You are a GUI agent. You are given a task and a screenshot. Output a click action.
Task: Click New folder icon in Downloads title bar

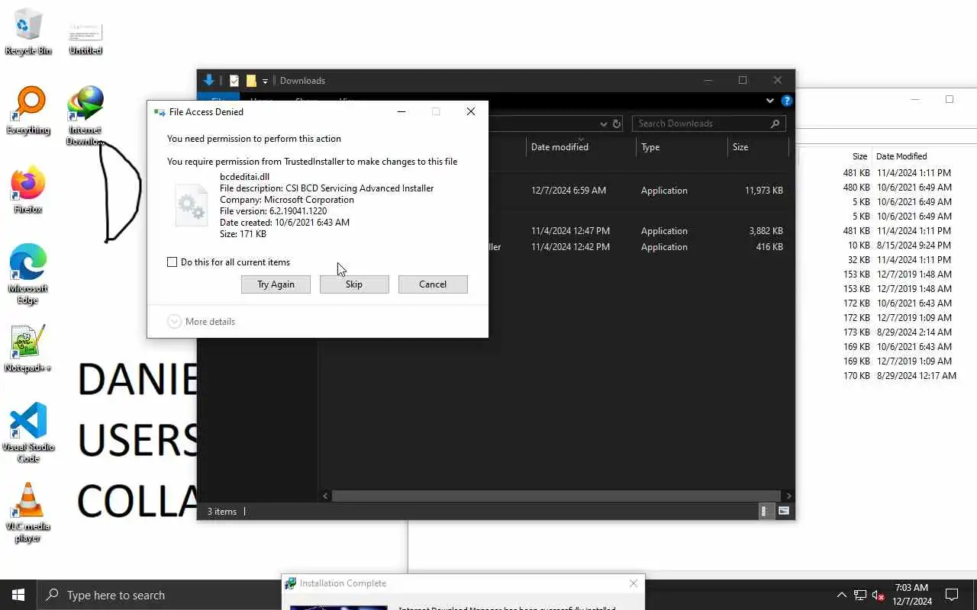pyautogui.click(x=251, y=81)
